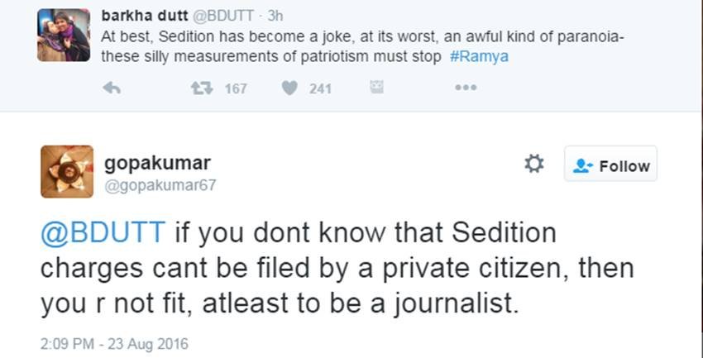Click the @BDUTT mention in gopakumar's reply
This screenshot has width=703, height=358.
103,234
